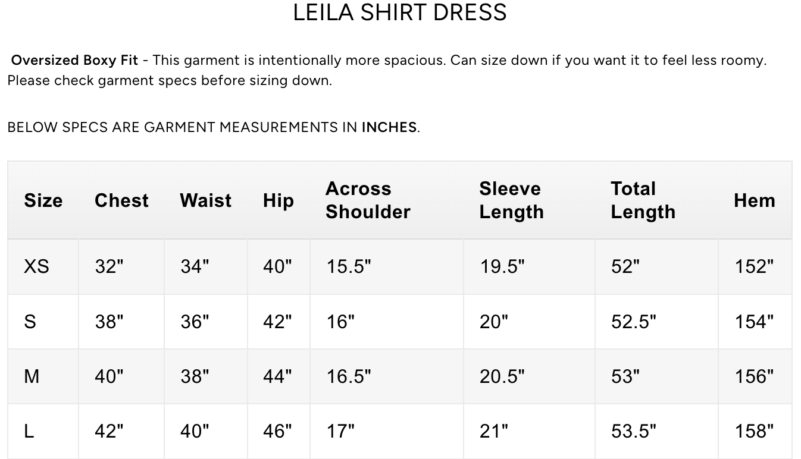Select the L hem value 158"
This screenshot has width=801, height=459.
(754, 431)
